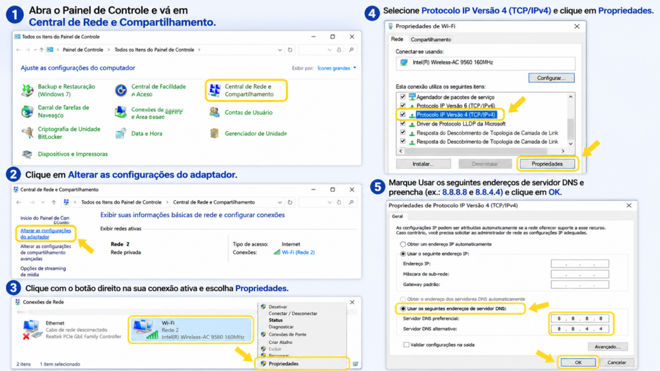
Task: Click the Contas de Usuário icon
Action: click(x=215, y=112)
